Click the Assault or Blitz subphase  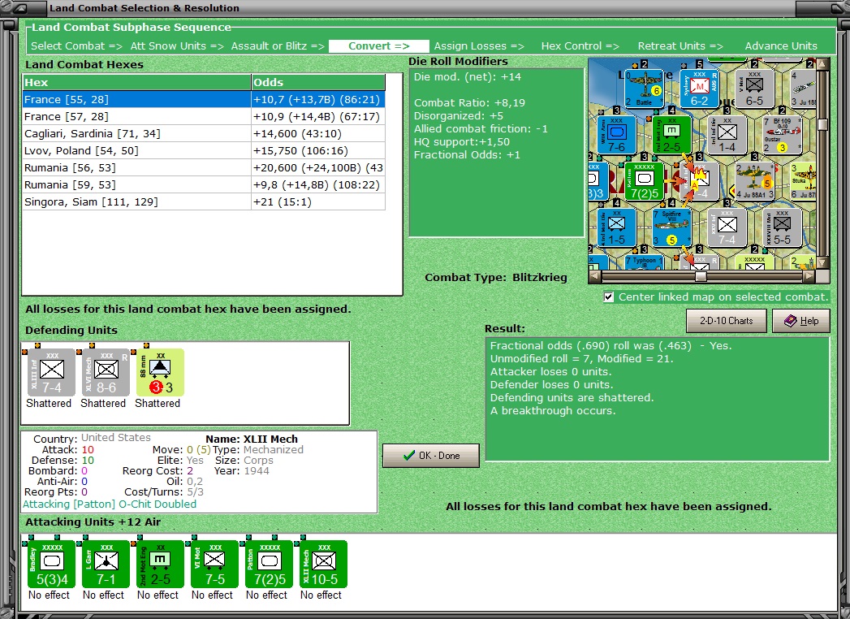(x=278, y=46)
